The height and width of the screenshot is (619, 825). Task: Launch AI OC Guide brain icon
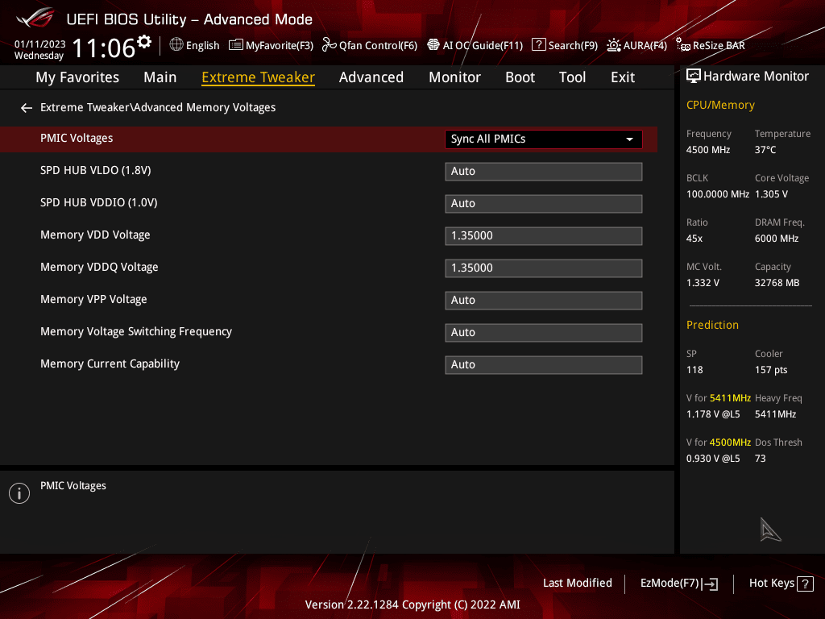coord(433,45)
